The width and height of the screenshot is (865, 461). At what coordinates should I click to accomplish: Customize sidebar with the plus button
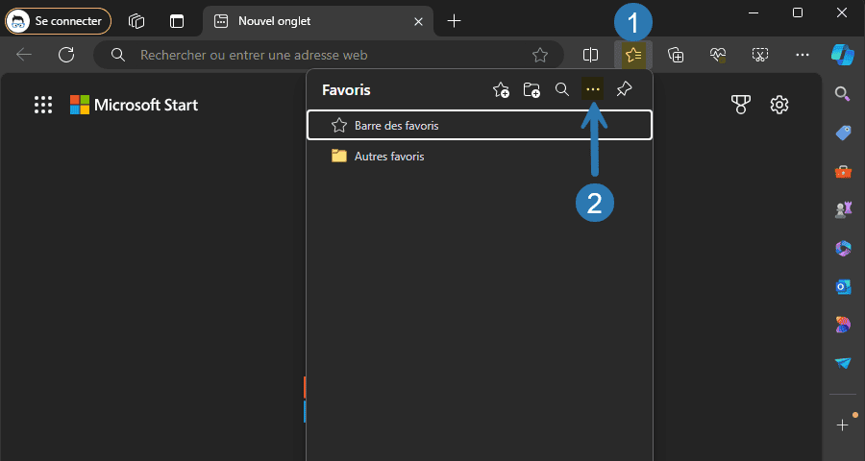842,425
